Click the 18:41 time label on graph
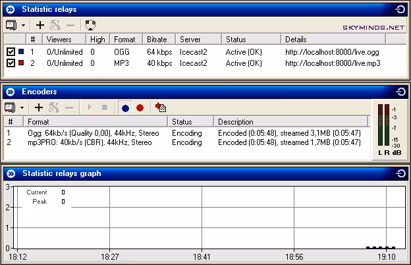The image size is (411, 265). coord(202,257)
